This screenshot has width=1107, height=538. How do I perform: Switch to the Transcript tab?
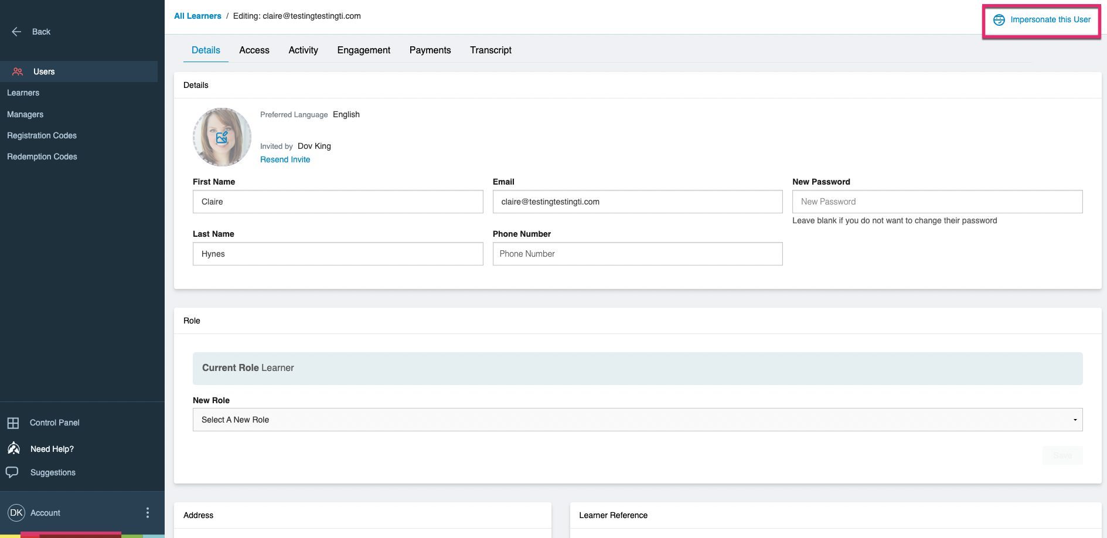pyautogui.click(x=491, y=50)
